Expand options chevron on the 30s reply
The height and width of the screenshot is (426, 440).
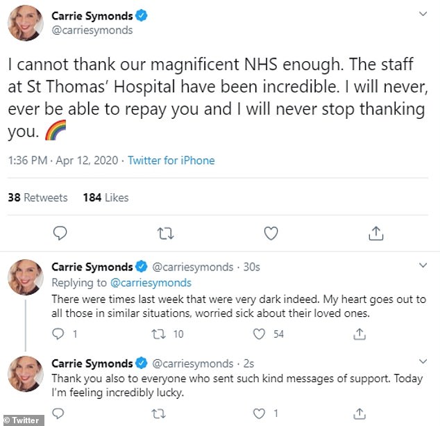click(423, 265)
